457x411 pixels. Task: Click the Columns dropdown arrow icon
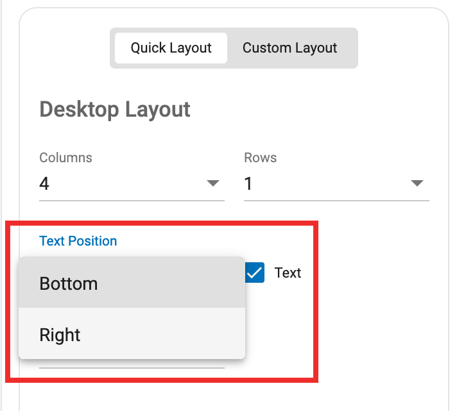click(x=212, y=183)
